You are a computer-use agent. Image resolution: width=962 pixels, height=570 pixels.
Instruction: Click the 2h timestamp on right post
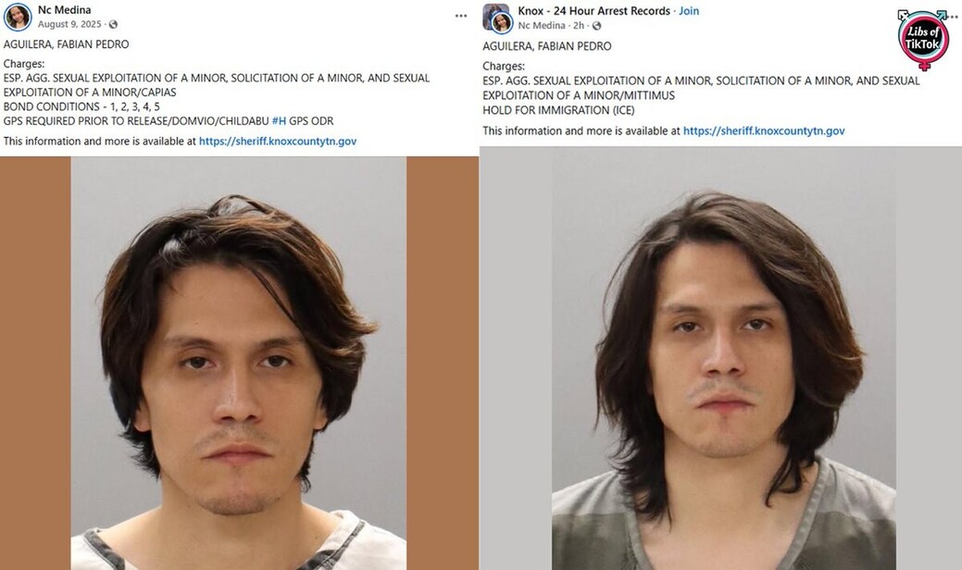(579, 26)
